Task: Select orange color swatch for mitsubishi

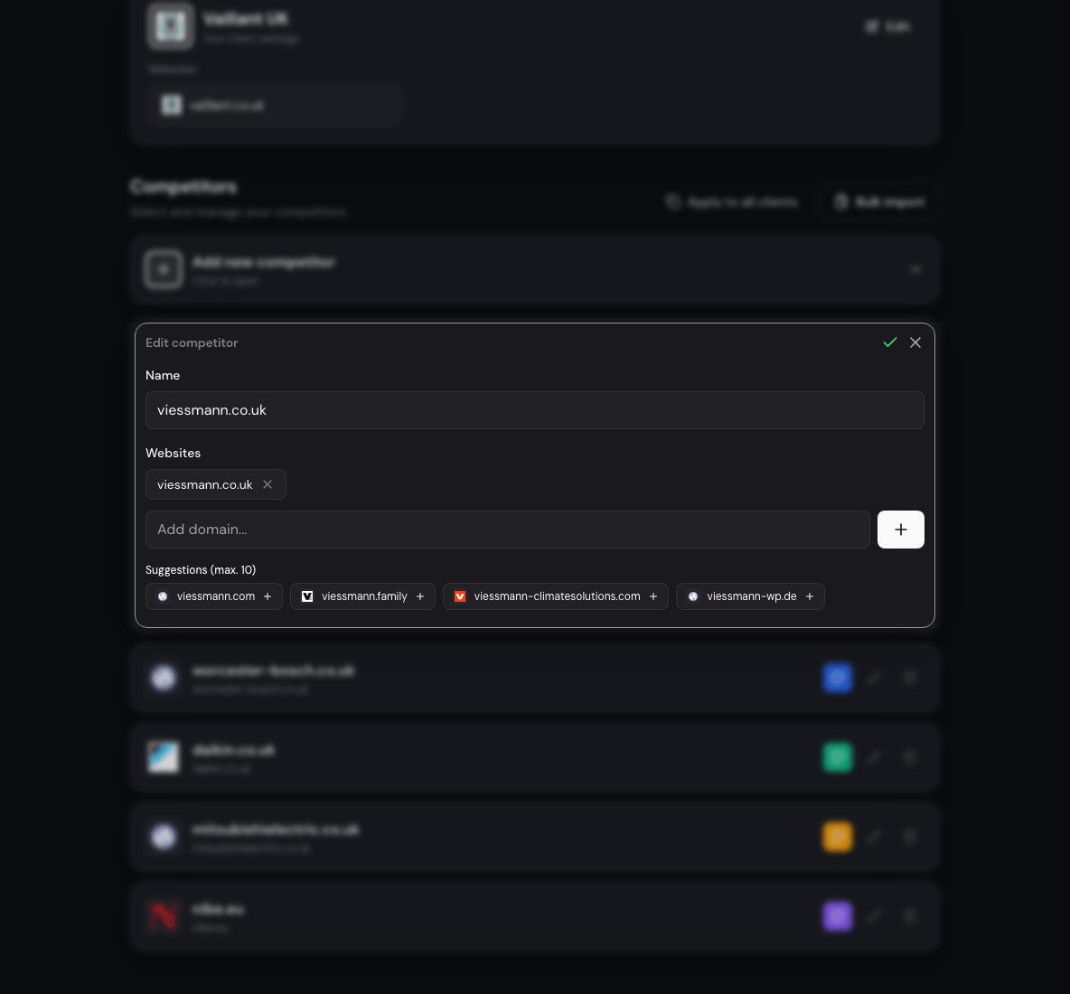Action: click(838, 837)
